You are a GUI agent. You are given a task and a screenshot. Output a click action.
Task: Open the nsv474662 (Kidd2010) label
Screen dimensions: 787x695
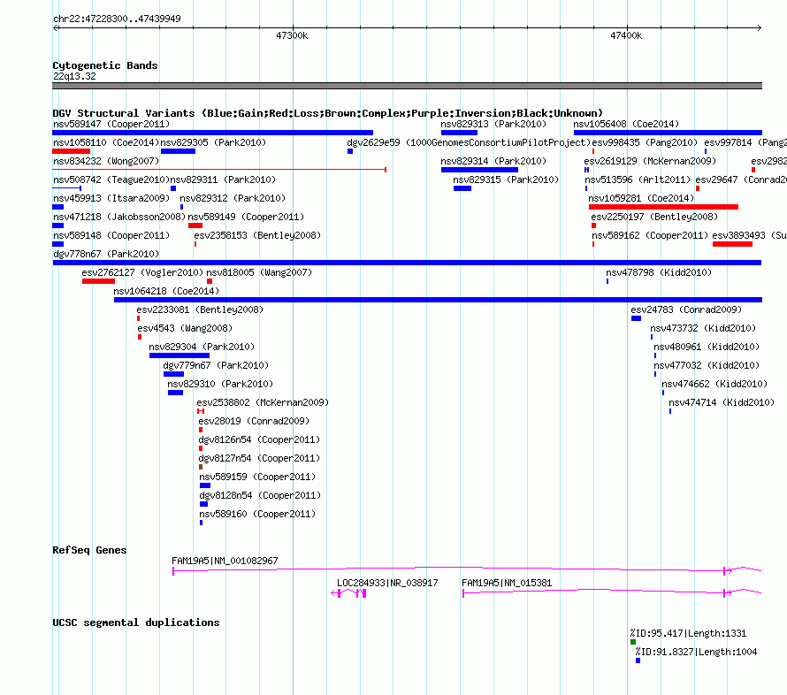pos(714,384)
